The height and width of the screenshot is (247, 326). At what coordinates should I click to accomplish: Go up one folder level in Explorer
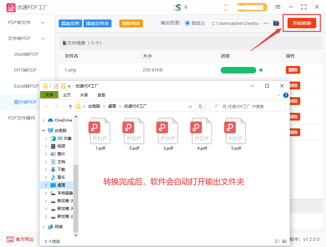coord(70,107)
